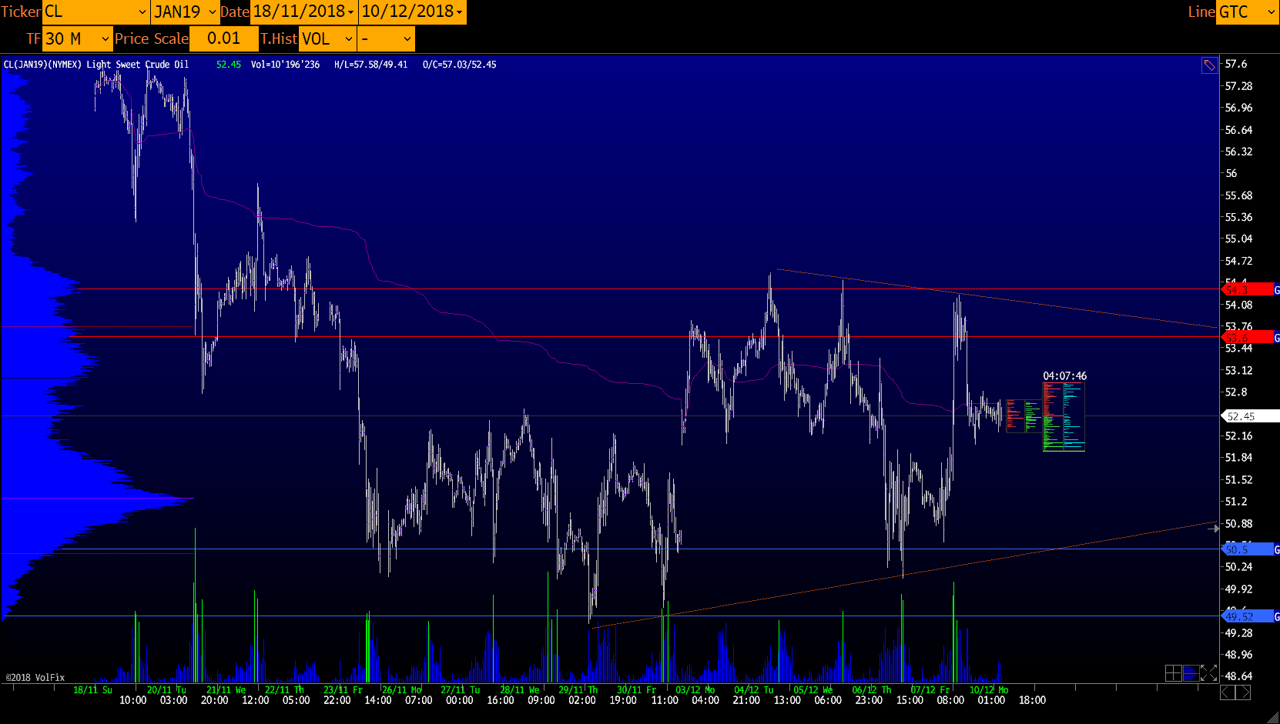1280x724 pixels.
Task: Click the small arrow marker near 50.88
Action: [1213, 529]
